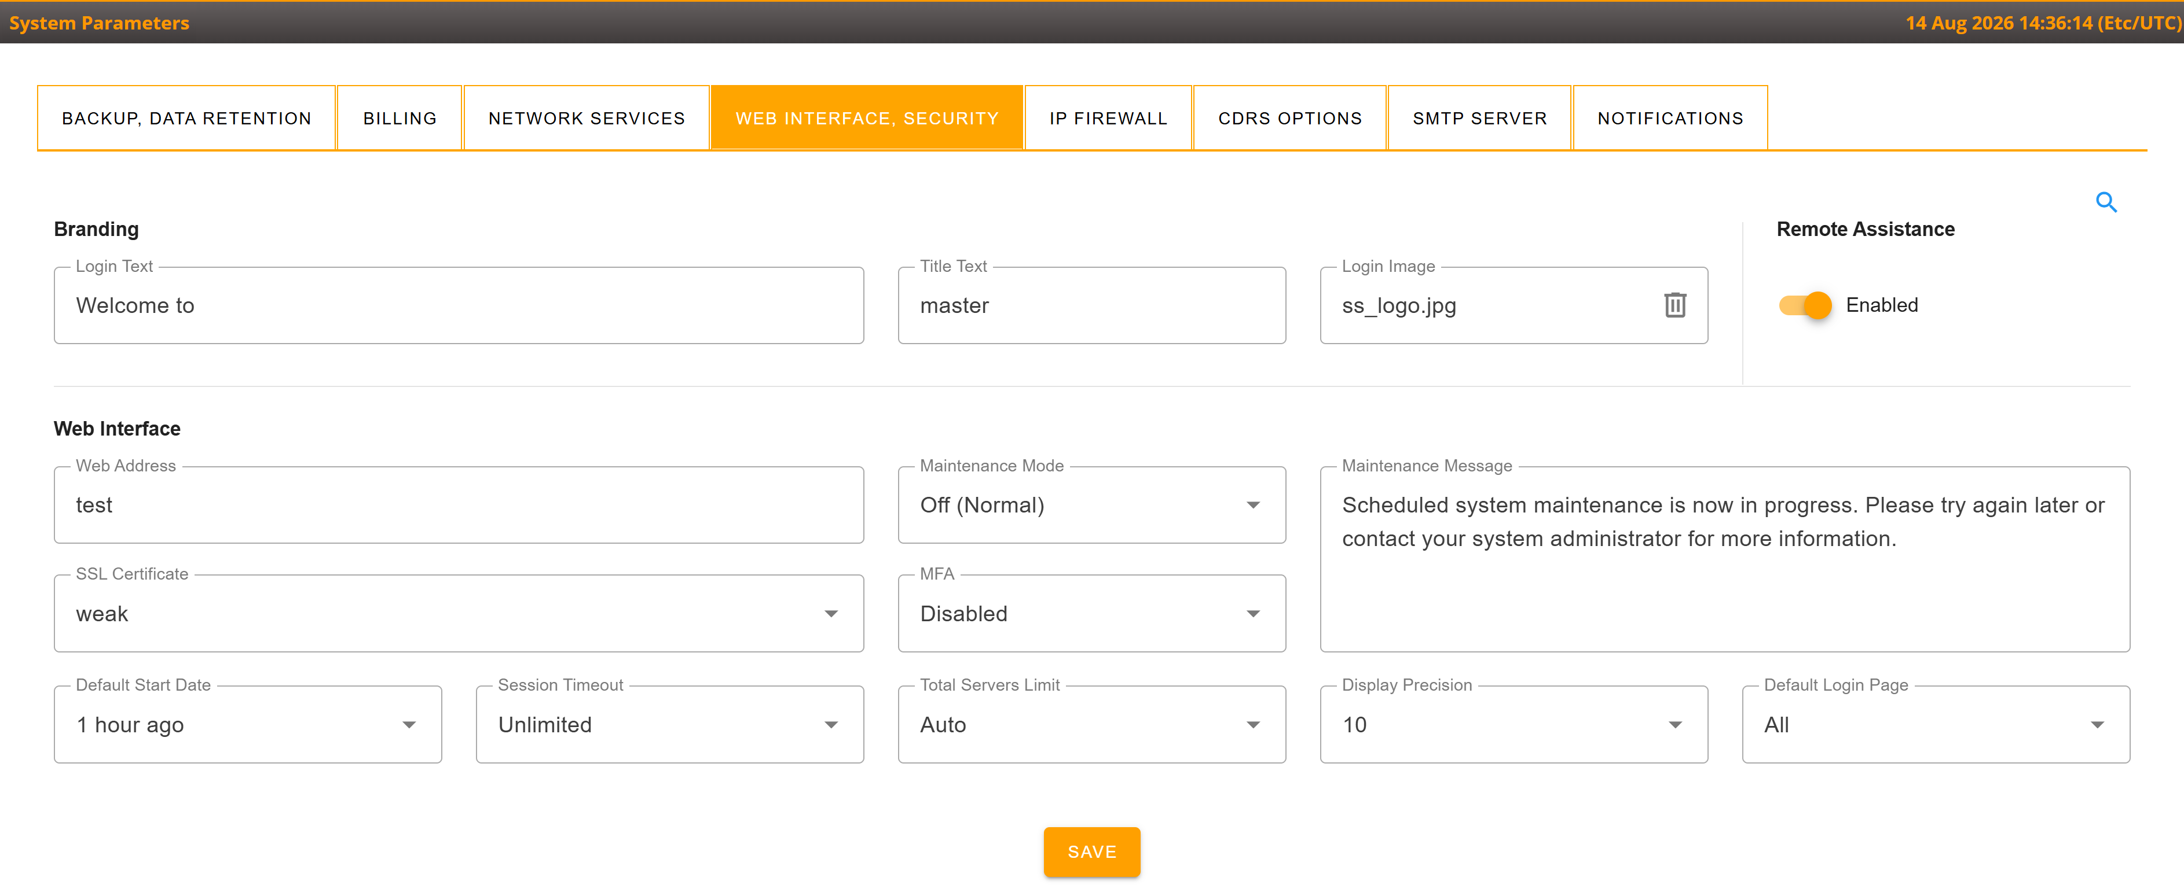2184x896 pixels.
Task: Click into the Maintenance Message text area
Action: point(1724,559)
